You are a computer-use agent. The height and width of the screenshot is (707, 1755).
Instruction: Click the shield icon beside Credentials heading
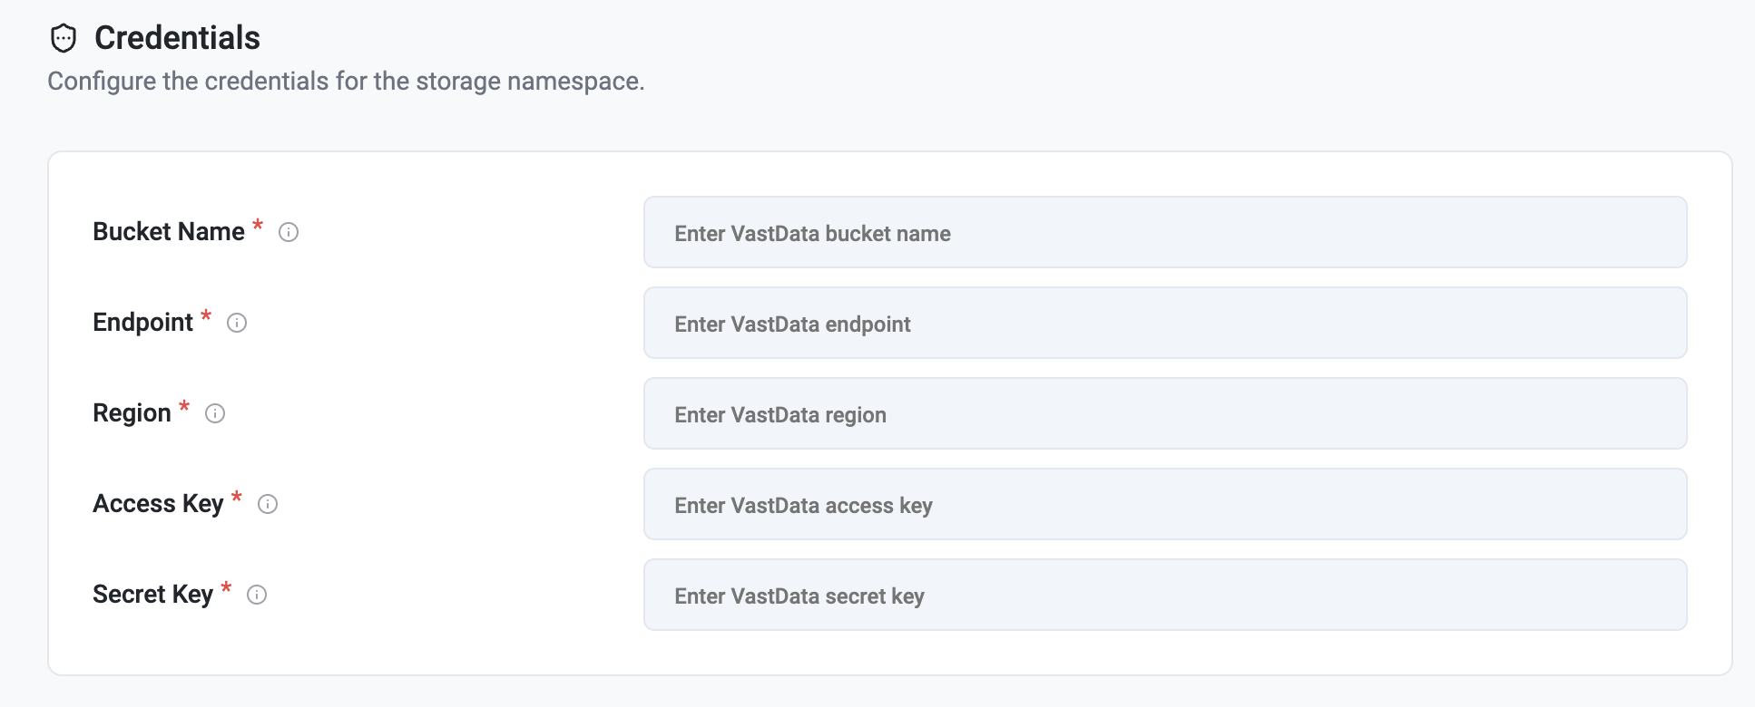click(64, 38)
